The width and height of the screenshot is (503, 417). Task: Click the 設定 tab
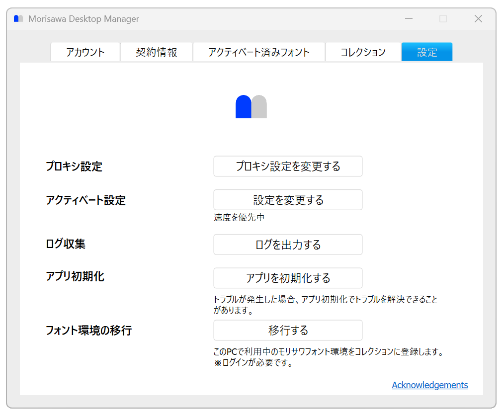click(x=427, y=52)
